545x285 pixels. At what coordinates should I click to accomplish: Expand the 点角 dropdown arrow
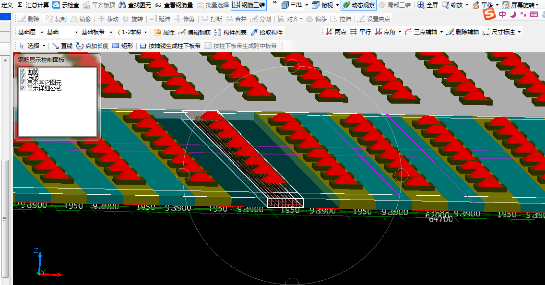(400, 32)
